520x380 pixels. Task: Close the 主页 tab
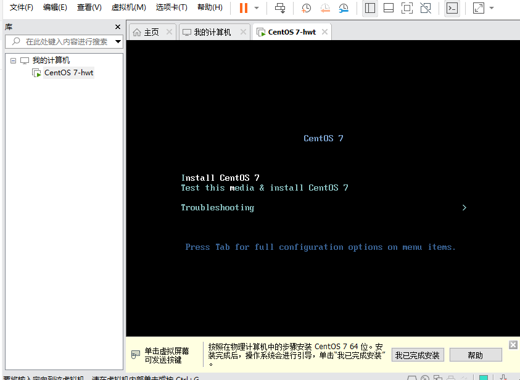click(169, 32)
